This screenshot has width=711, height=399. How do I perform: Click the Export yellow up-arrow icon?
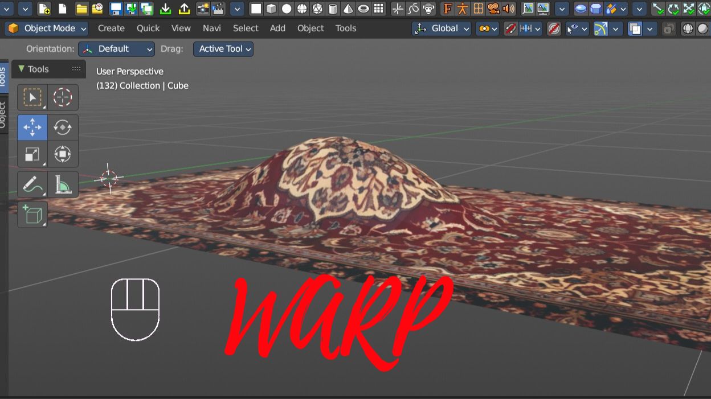[x=184, y=9]
